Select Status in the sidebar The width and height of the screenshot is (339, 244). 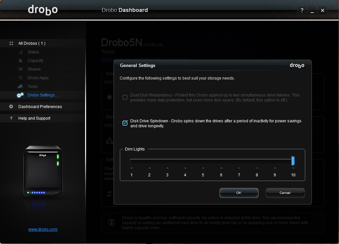(33, 52)
